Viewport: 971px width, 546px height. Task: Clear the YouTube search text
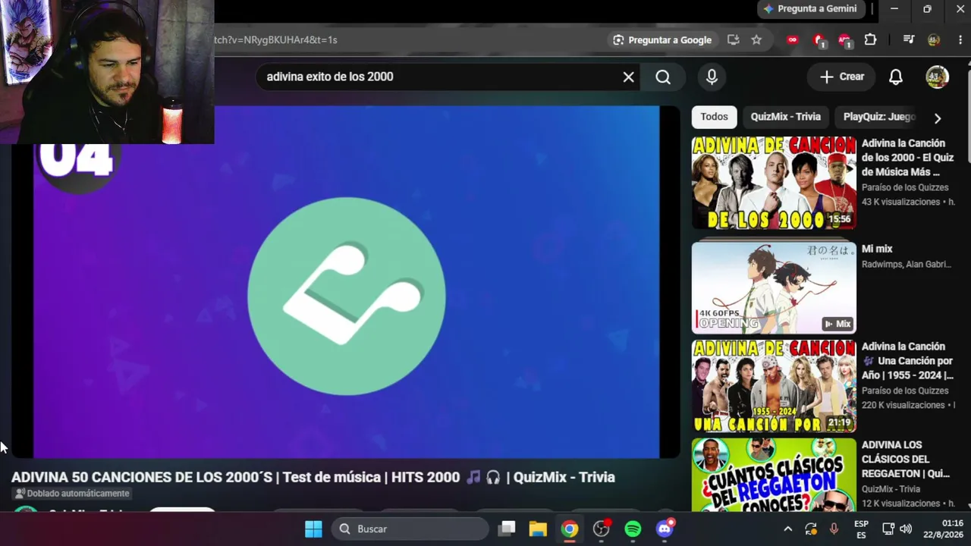(x=628, y=77)
